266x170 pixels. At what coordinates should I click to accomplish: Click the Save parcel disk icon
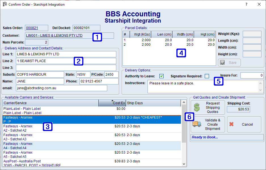(223, 62)
